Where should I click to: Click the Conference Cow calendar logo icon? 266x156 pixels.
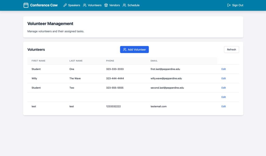click(26, 5)
